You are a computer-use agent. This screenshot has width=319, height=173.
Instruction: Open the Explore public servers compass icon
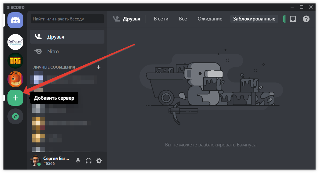point(15,116)
